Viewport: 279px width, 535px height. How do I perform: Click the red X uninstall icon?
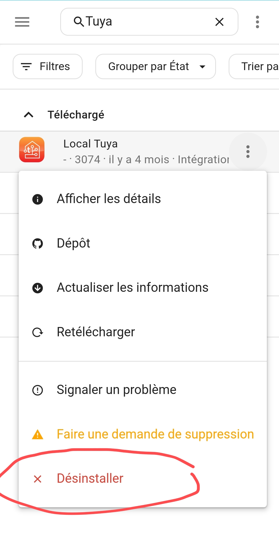coord(38,479)
